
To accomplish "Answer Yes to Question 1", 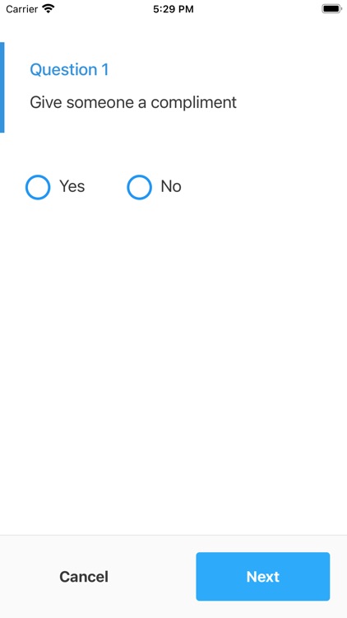I will click(x=38, y=187).
